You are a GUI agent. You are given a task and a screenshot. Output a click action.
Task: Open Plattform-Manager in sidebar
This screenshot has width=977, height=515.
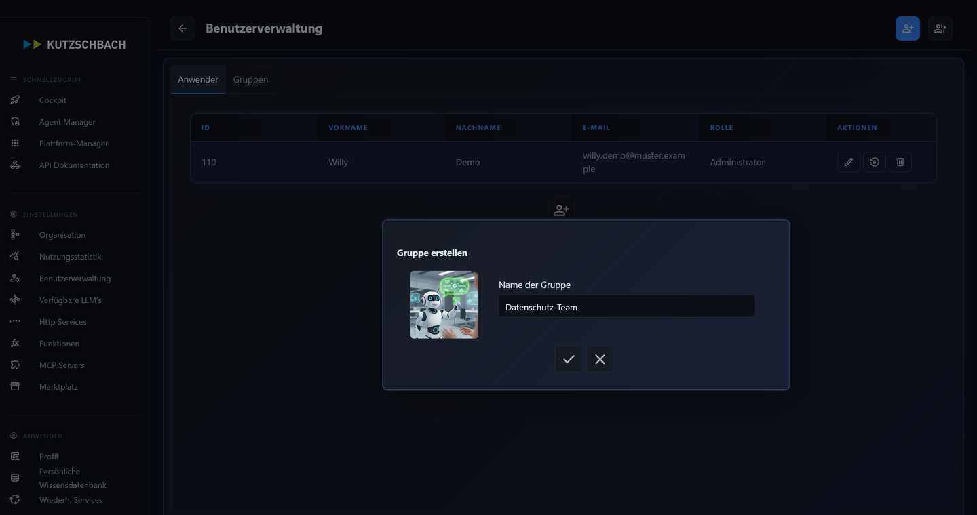(x=74, y=144)
